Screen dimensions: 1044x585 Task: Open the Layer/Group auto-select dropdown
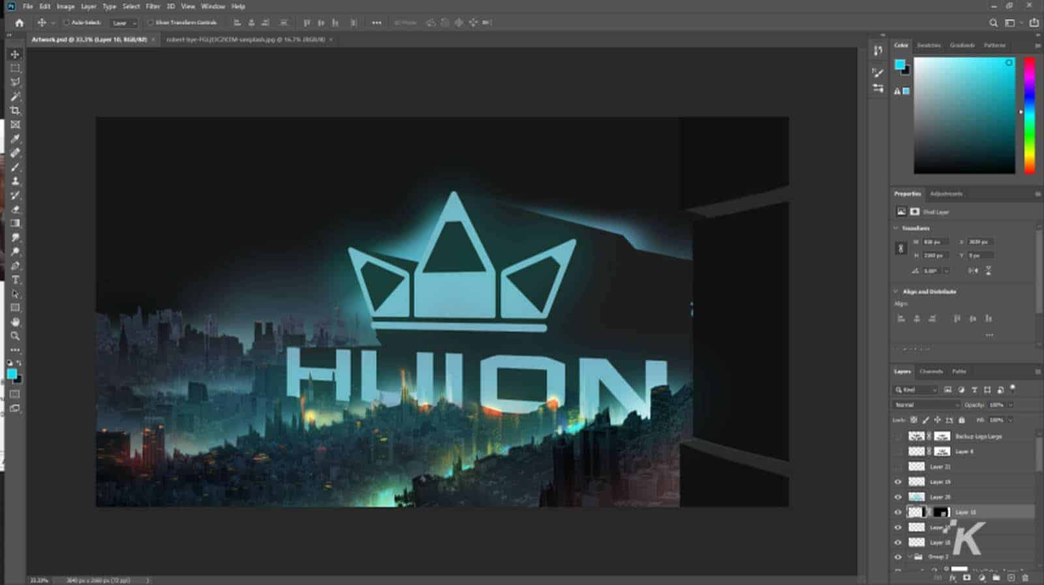pos(125,23)
